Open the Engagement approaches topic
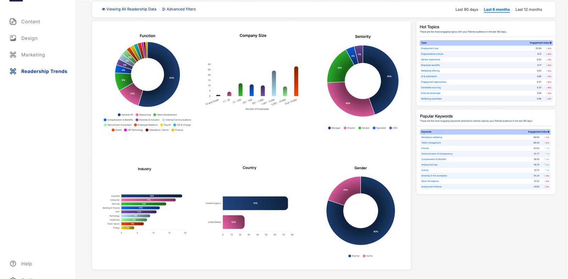This screenshot has width=568, height=279. click(433, 82)
